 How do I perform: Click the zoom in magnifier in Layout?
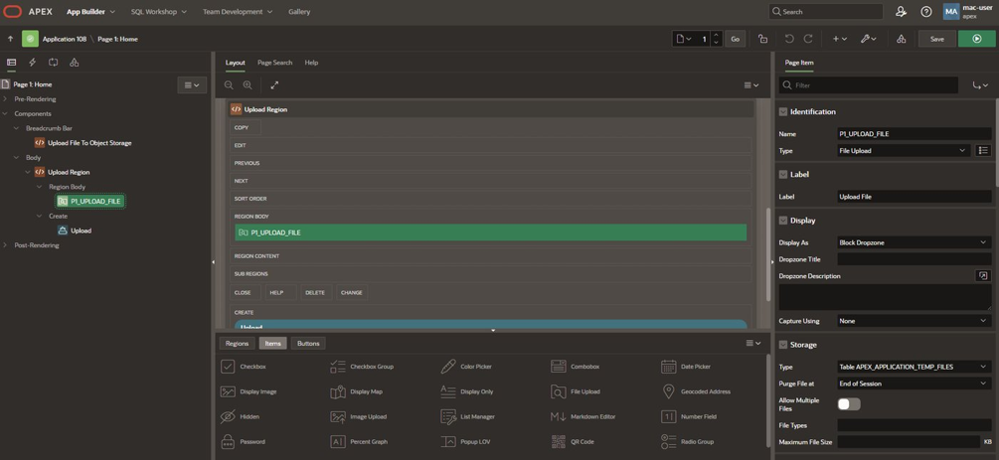(x=248, y=84)
